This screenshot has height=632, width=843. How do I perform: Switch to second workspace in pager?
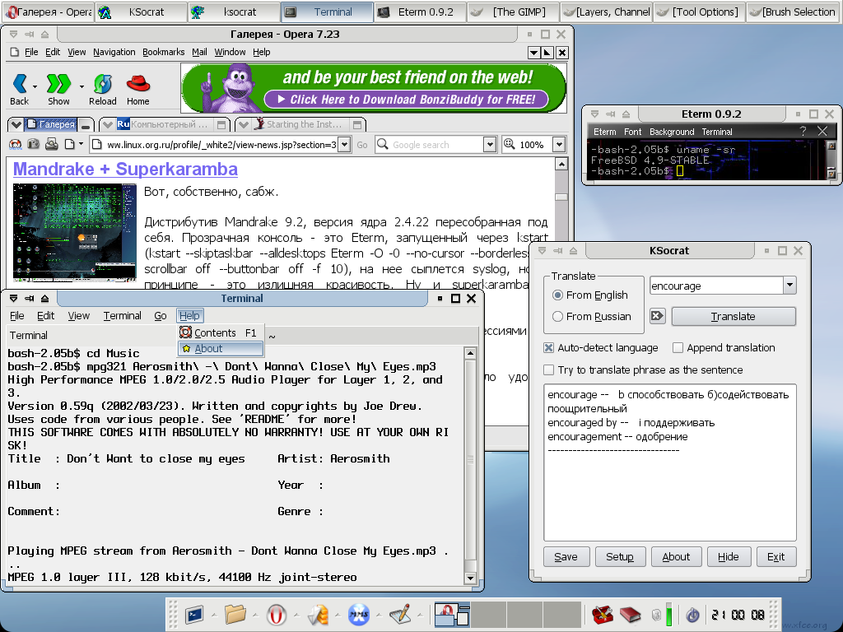pos(488,615)
